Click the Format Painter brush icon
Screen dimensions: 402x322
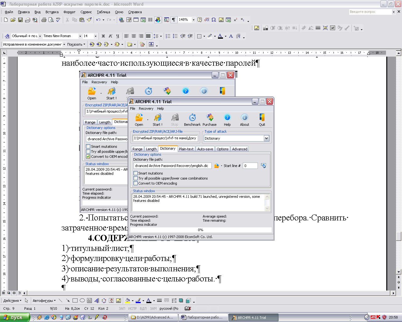(89, 20)
